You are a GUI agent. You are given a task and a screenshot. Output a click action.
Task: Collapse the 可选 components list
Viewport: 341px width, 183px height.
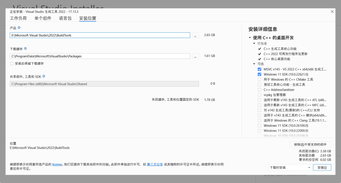(x=254, y=64)
